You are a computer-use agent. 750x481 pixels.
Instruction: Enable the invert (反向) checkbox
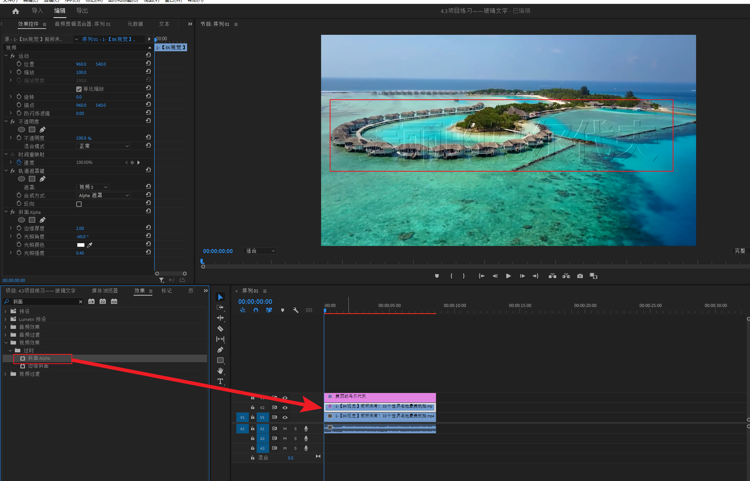point(79,204)
